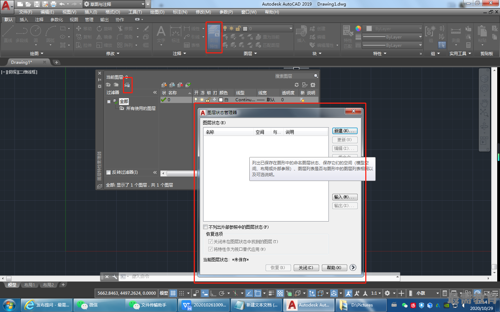Open the Tools (工具) menu

(135, 12)
